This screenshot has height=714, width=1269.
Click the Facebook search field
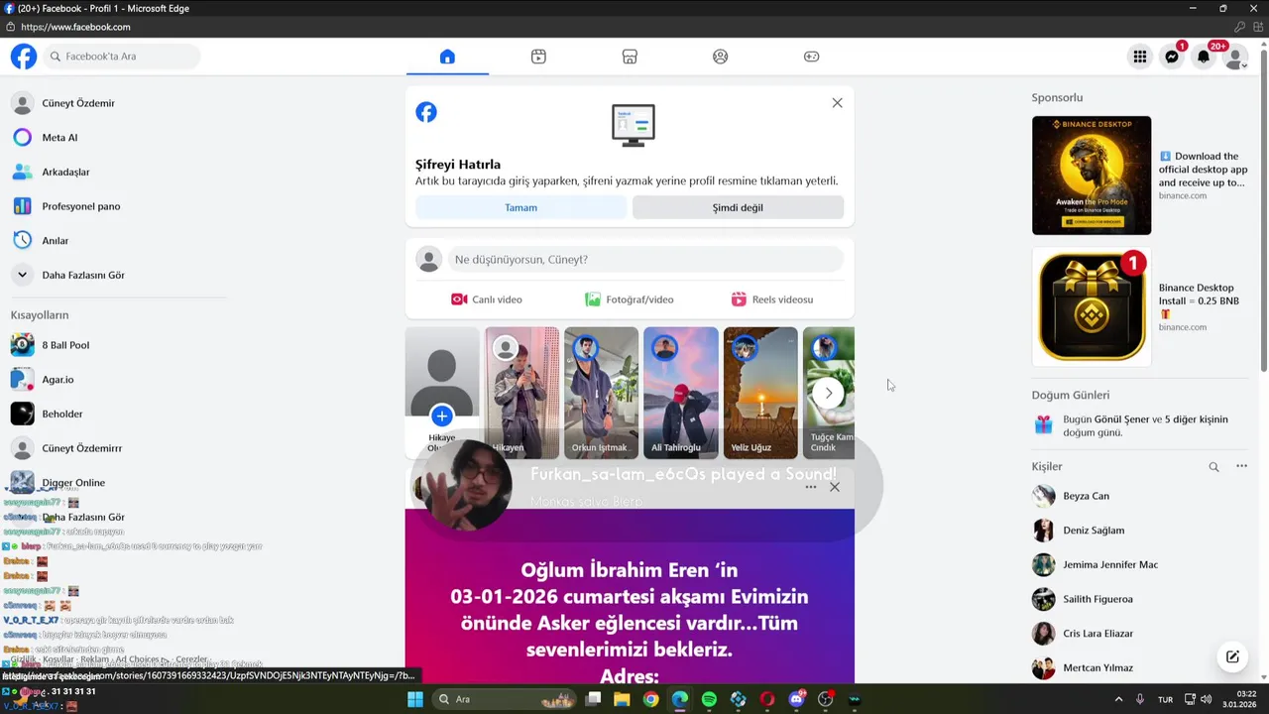tap(121, 57)
